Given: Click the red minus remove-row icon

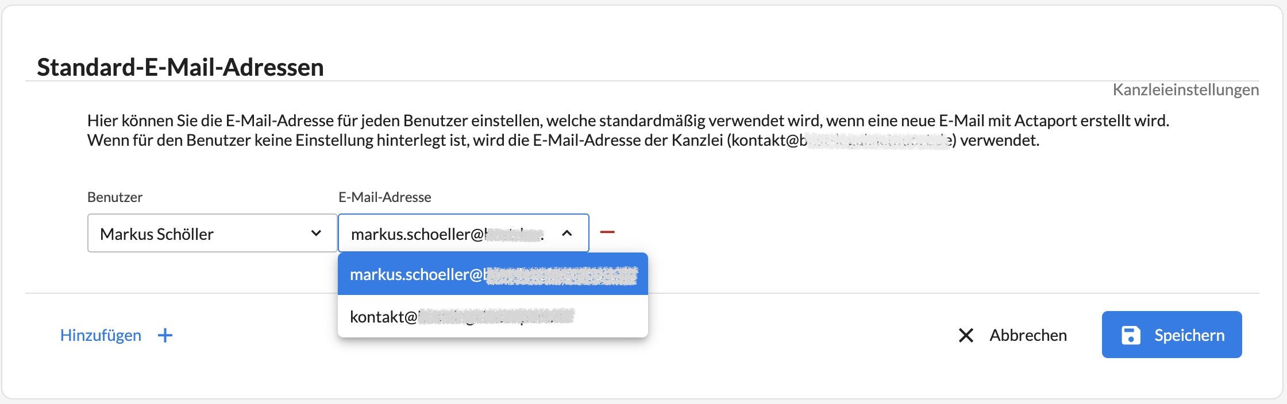Looking at the screenshot, I should point(607,232).
